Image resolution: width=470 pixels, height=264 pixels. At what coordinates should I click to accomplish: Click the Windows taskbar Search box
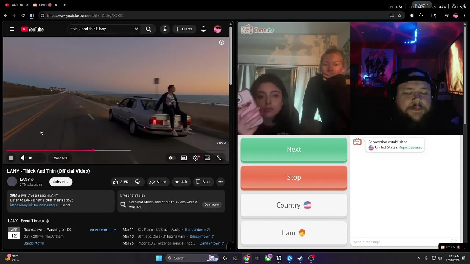point(192,258)
